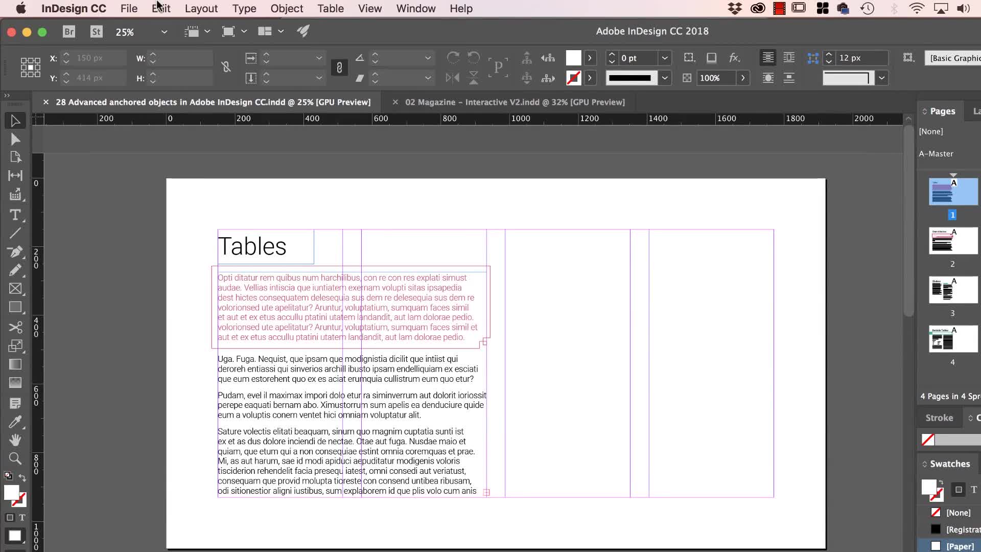Select the Gradient Swatch tool
Screen dimensions: 981x552
(x=15, y=364)
